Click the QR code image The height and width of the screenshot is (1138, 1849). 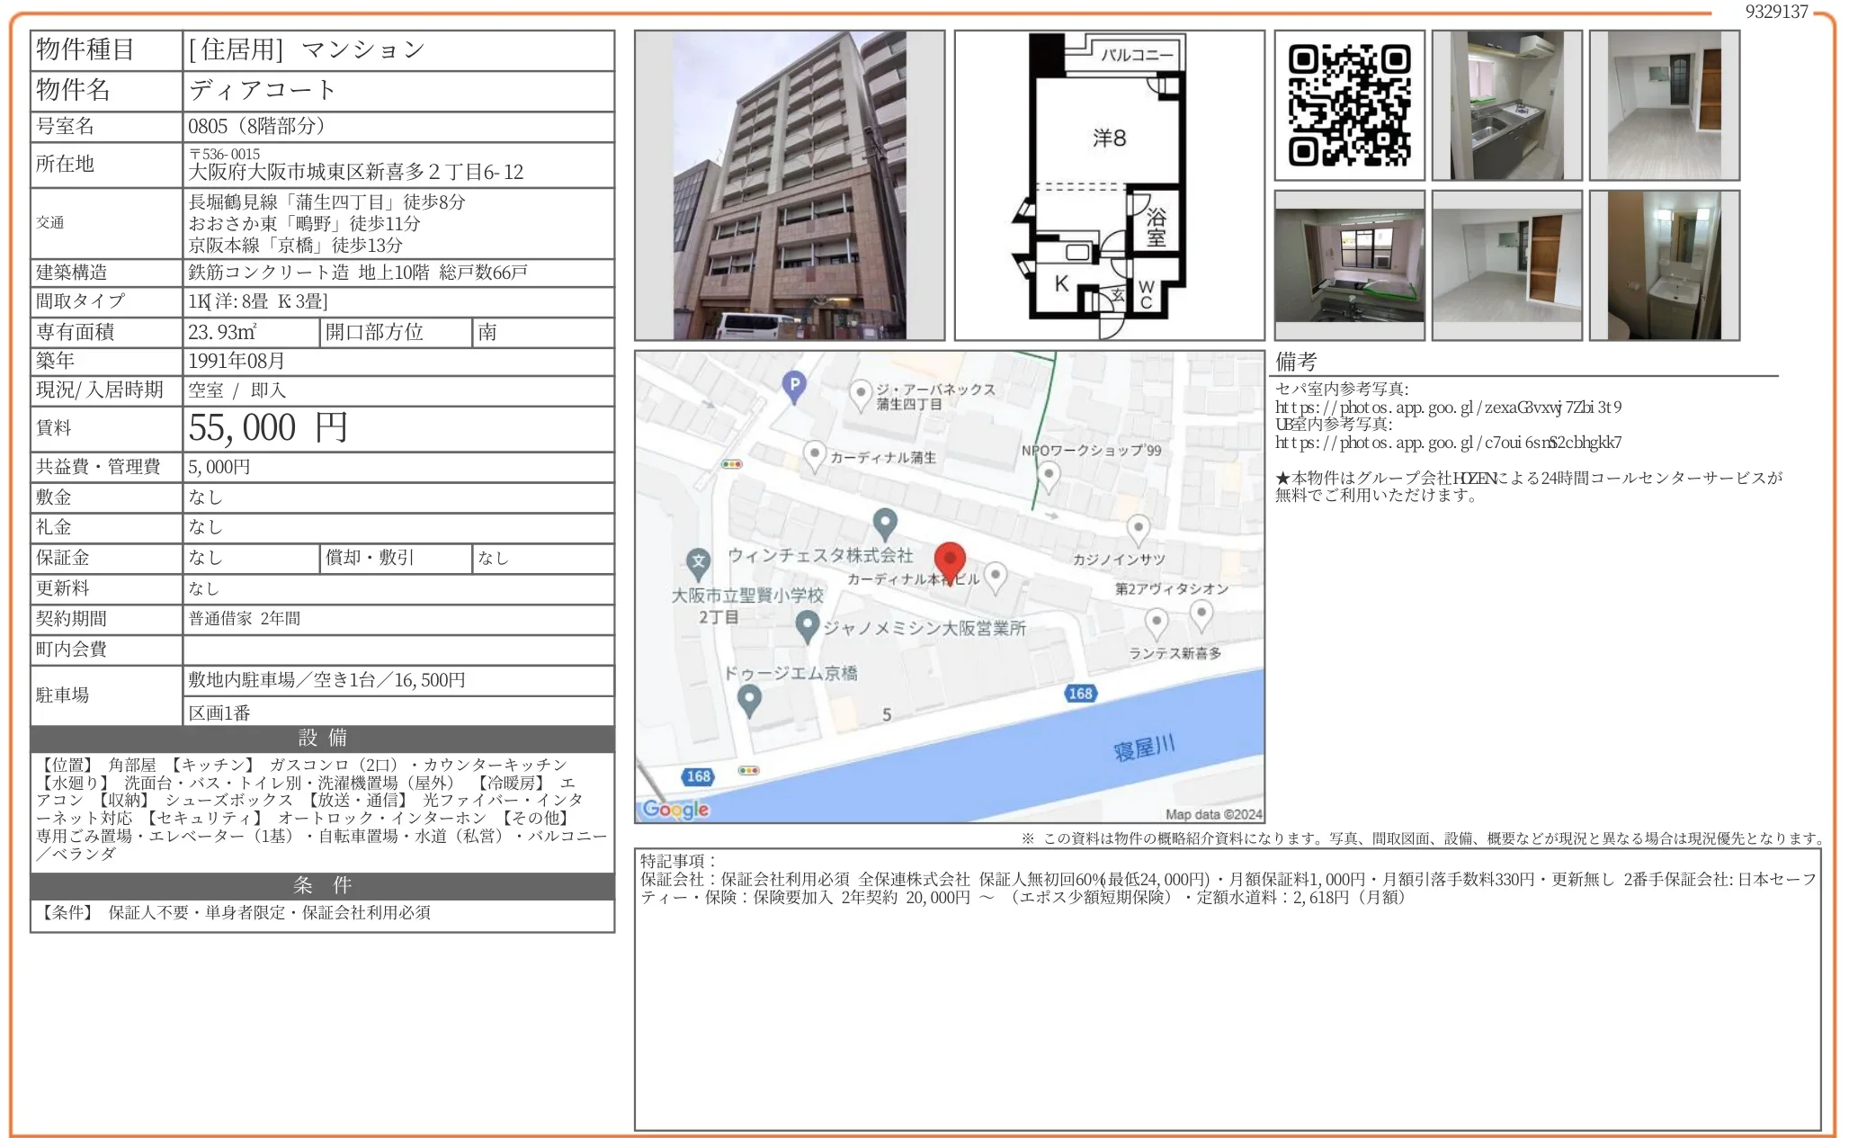(x=1349, y=105)
